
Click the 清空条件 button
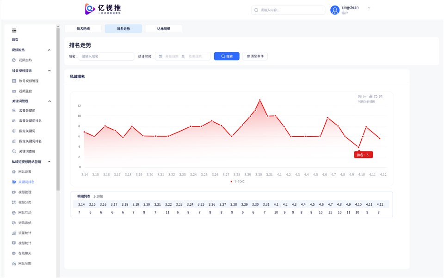coord(255,56)
